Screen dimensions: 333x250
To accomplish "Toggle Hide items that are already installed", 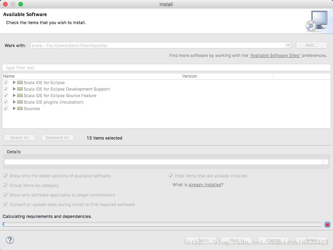I will click(x=171, y=176).
